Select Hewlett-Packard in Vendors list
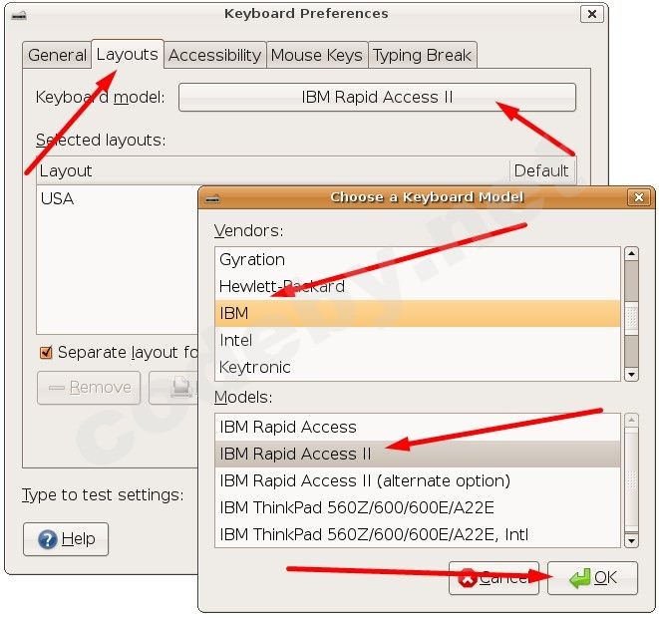This screenshot has height=618, width=659. click(282, 287)
